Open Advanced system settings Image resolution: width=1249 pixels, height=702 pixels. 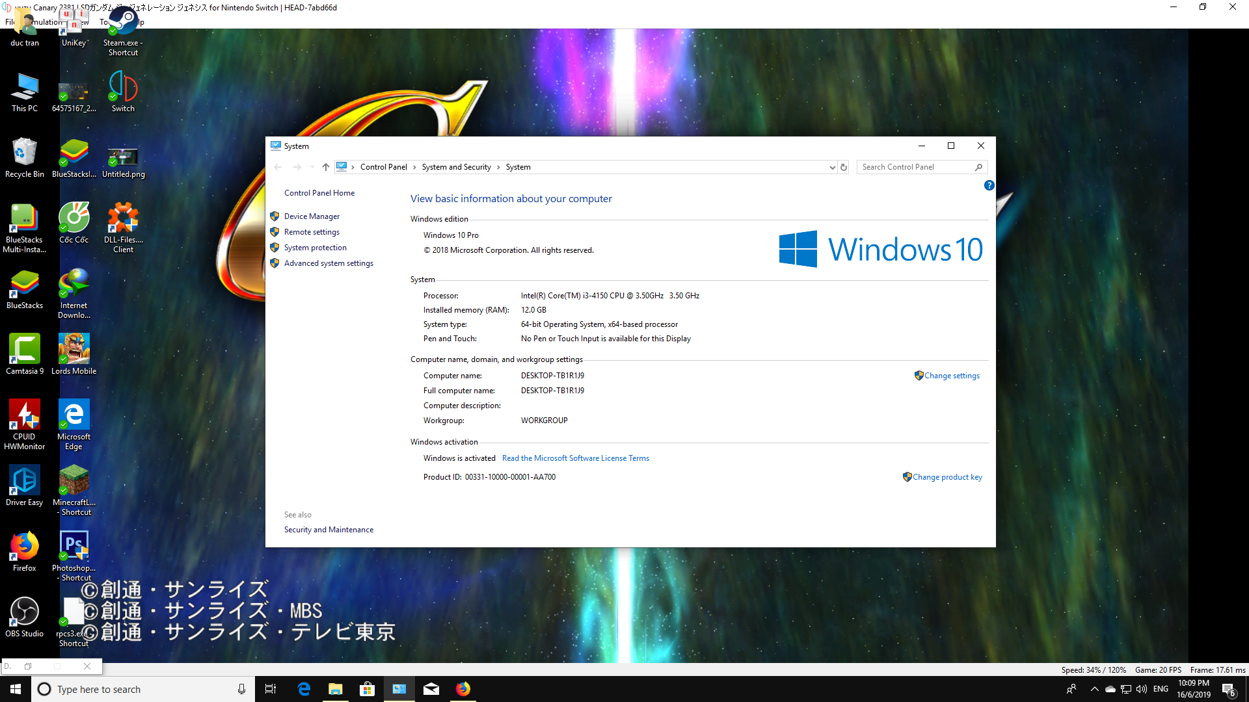329,263
